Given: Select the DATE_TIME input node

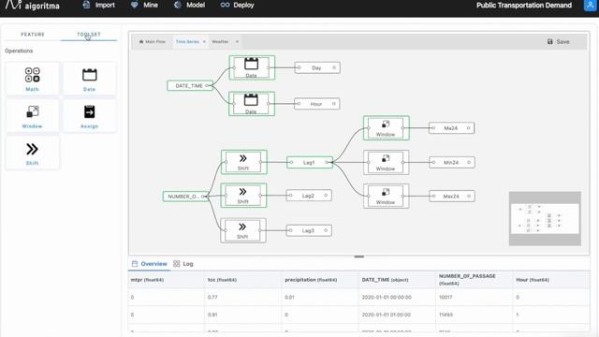Looking at the screenshot, I should tap(190, 85).
